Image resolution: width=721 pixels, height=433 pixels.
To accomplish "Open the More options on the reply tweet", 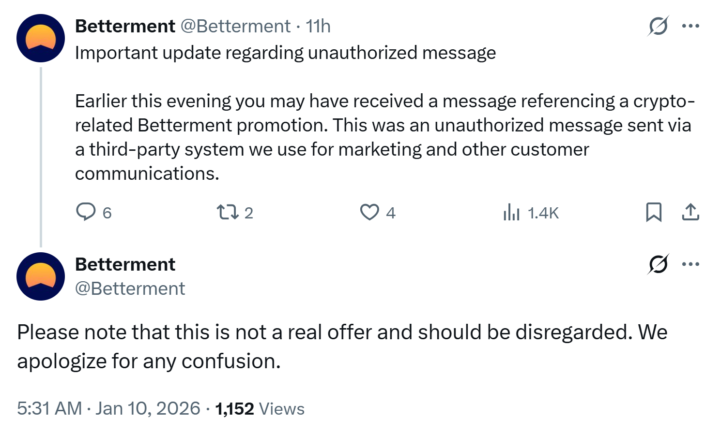I will tap(690, 264).
